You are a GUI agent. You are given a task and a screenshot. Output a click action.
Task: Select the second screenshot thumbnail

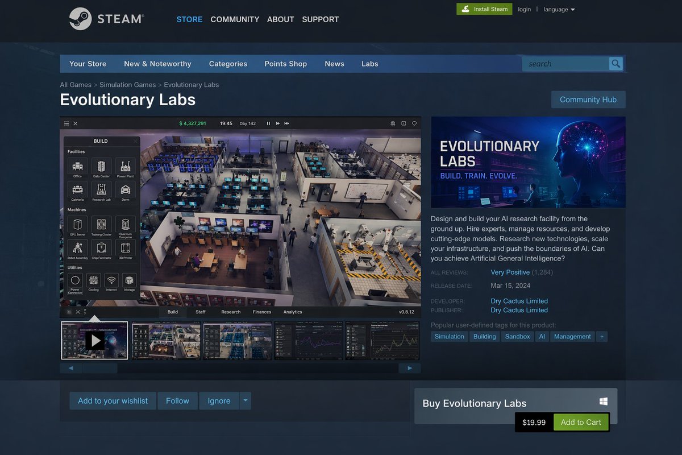click(166, 341)
